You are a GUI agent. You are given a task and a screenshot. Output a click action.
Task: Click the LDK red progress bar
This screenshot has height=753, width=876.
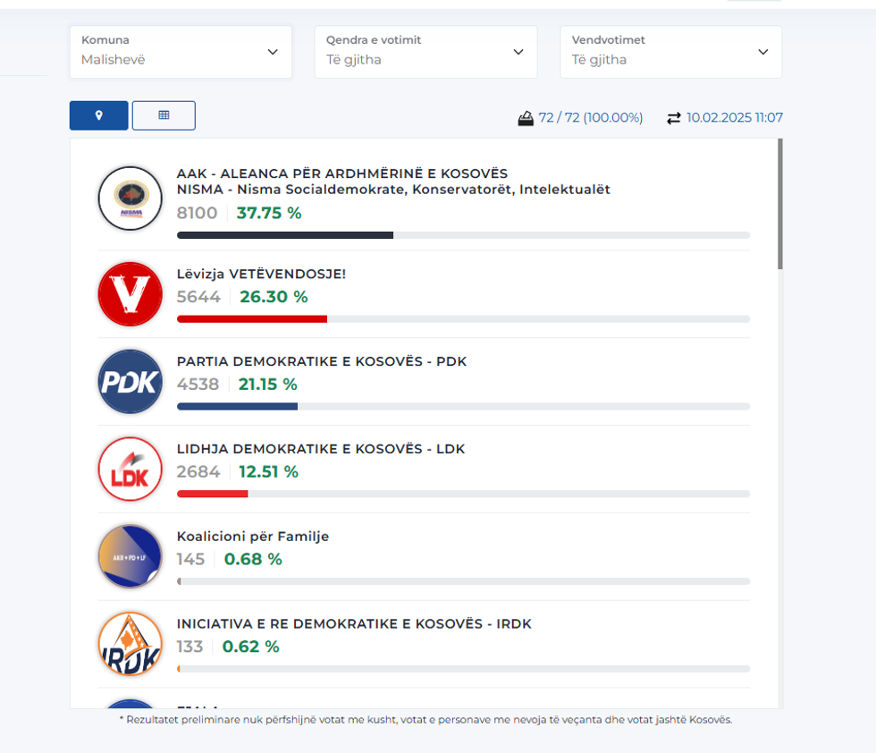213,494
